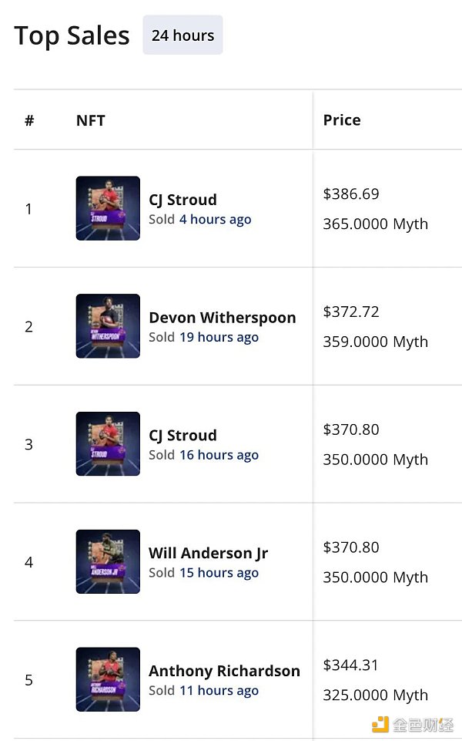Click the '19 hours ago' sale time
This screenshot has height=741, width=462.
[219, 338]
